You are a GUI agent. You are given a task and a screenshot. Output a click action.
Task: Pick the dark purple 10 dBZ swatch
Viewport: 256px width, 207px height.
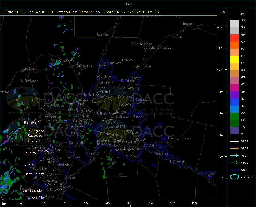pyautogui.click(x=234, y=131)
